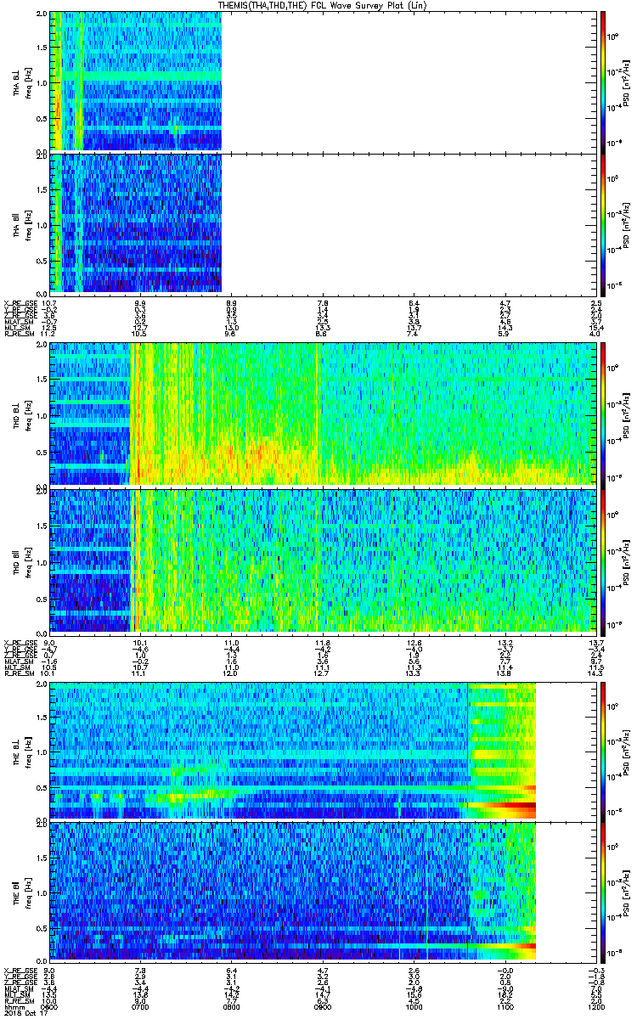Viewport: 637px width, 1019px height.
Task: Click the 'THE BII freq [Hz]' axis label
Action: [21, 892]
